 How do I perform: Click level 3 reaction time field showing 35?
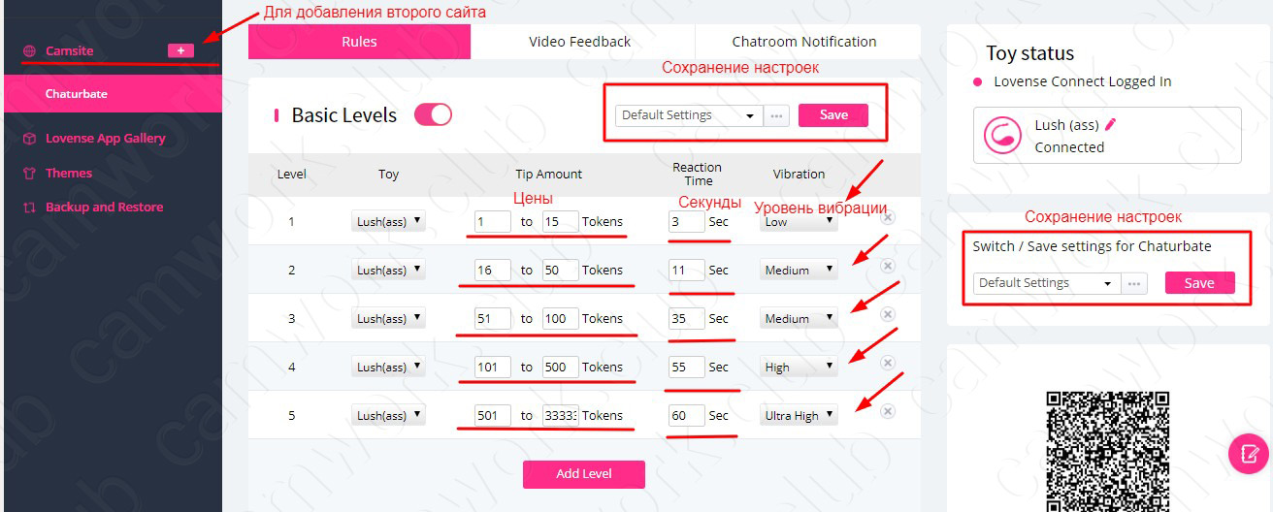coord(686,319)
